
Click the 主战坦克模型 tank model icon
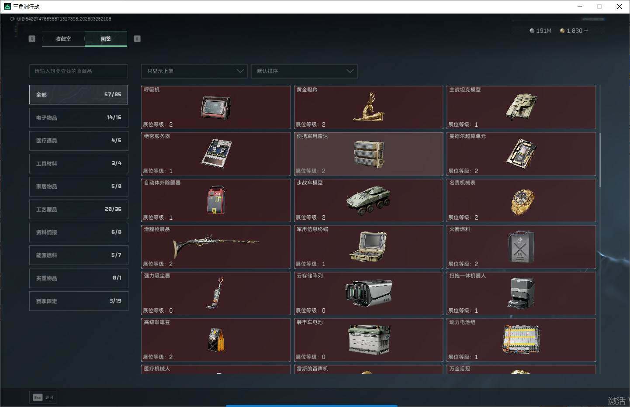click(521, 106)
